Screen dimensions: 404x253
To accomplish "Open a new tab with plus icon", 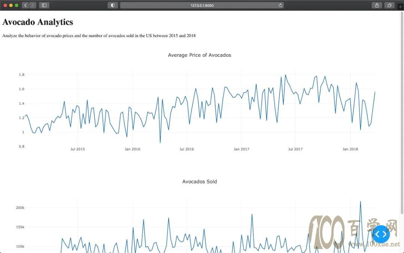I will click(400, 7).
